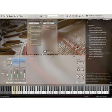
Task: Select the Secco slot in Open / secco
Action: (x=50, y=29)
